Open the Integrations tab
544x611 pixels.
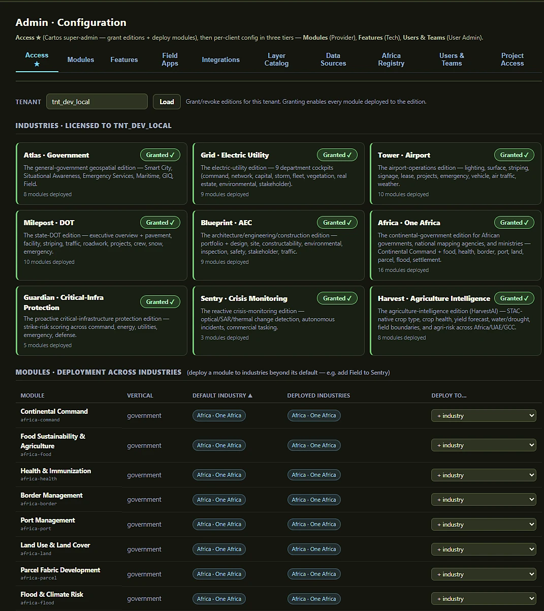(220, 59)
